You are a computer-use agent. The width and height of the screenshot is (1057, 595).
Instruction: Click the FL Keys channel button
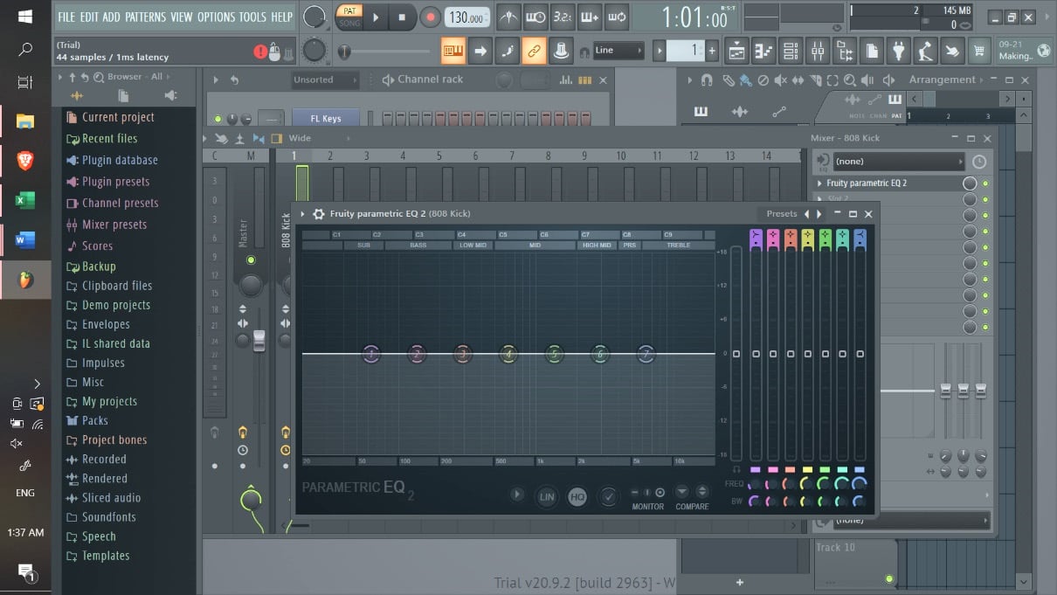[x=326, y=119]
